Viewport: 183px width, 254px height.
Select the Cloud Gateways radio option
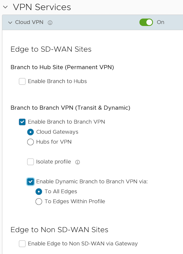[30, 132]
